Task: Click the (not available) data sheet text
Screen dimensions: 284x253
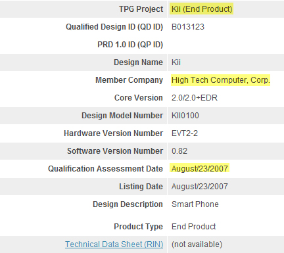Action: [197, 244]
